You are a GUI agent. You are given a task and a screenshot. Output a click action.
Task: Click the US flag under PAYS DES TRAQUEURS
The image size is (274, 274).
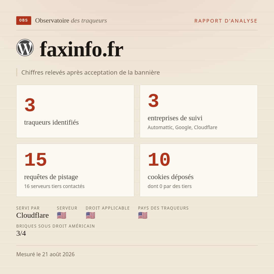pos(143,215)
